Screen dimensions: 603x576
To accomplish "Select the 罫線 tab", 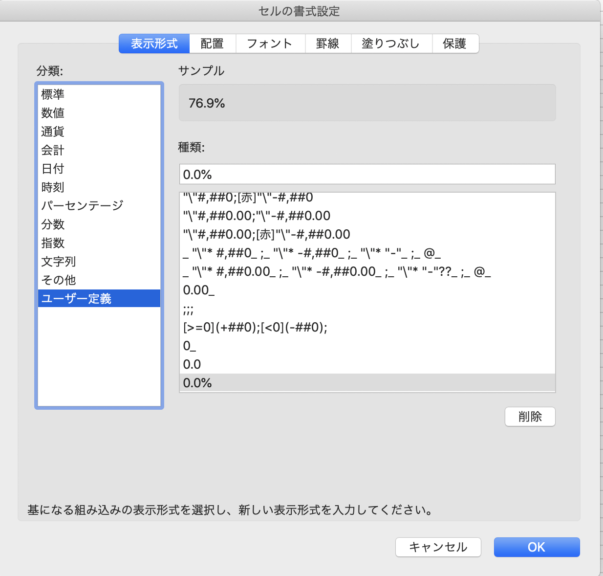I will (x=328, y=44).
